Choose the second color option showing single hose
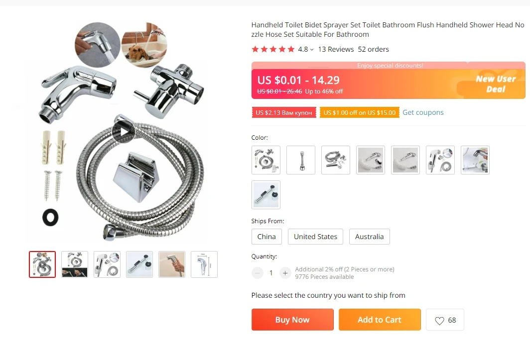Image resolution: width=530 pixels, height=338 pixels. click(x=301, y=160)
